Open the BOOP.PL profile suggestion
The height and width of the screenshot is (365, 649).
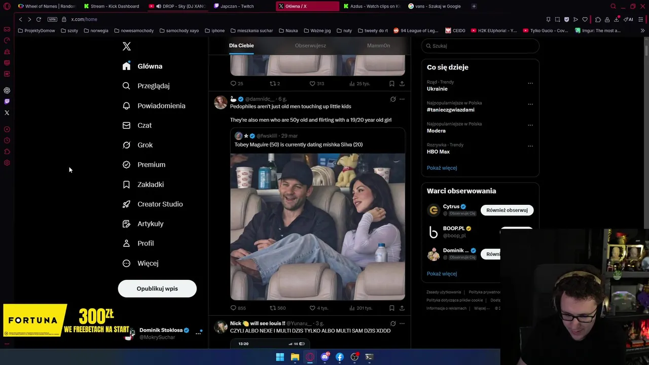[x=454, y=229]
